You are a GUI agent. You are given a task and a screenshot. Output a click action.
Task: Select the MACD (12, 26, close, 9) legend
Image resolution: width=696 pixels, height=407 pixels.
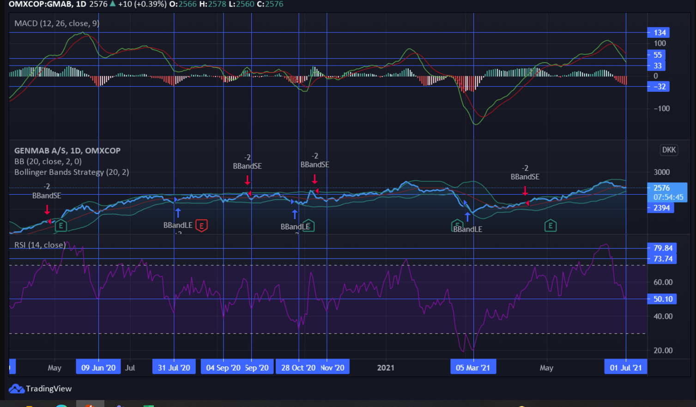click(57, 23)
